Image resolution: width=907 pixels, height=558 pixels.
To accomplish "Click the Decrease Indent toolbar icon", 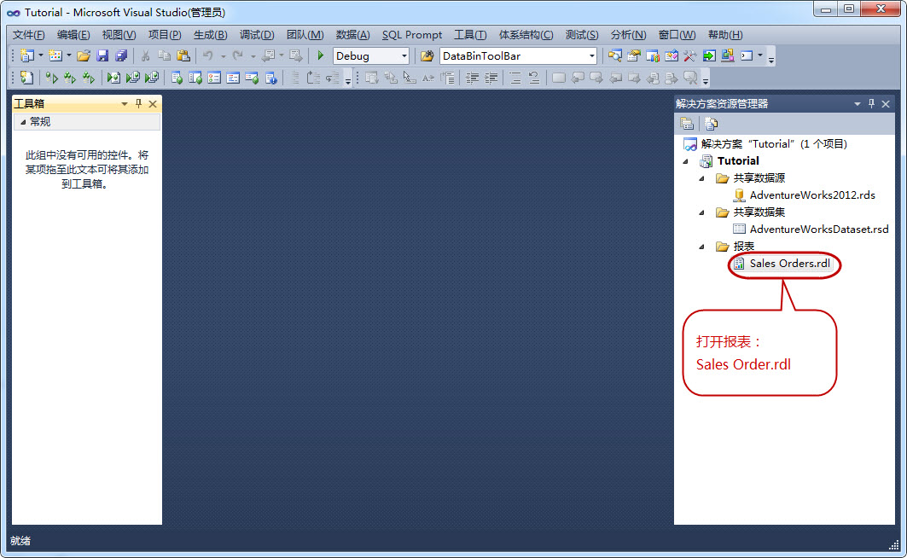I will pos(472,78).
